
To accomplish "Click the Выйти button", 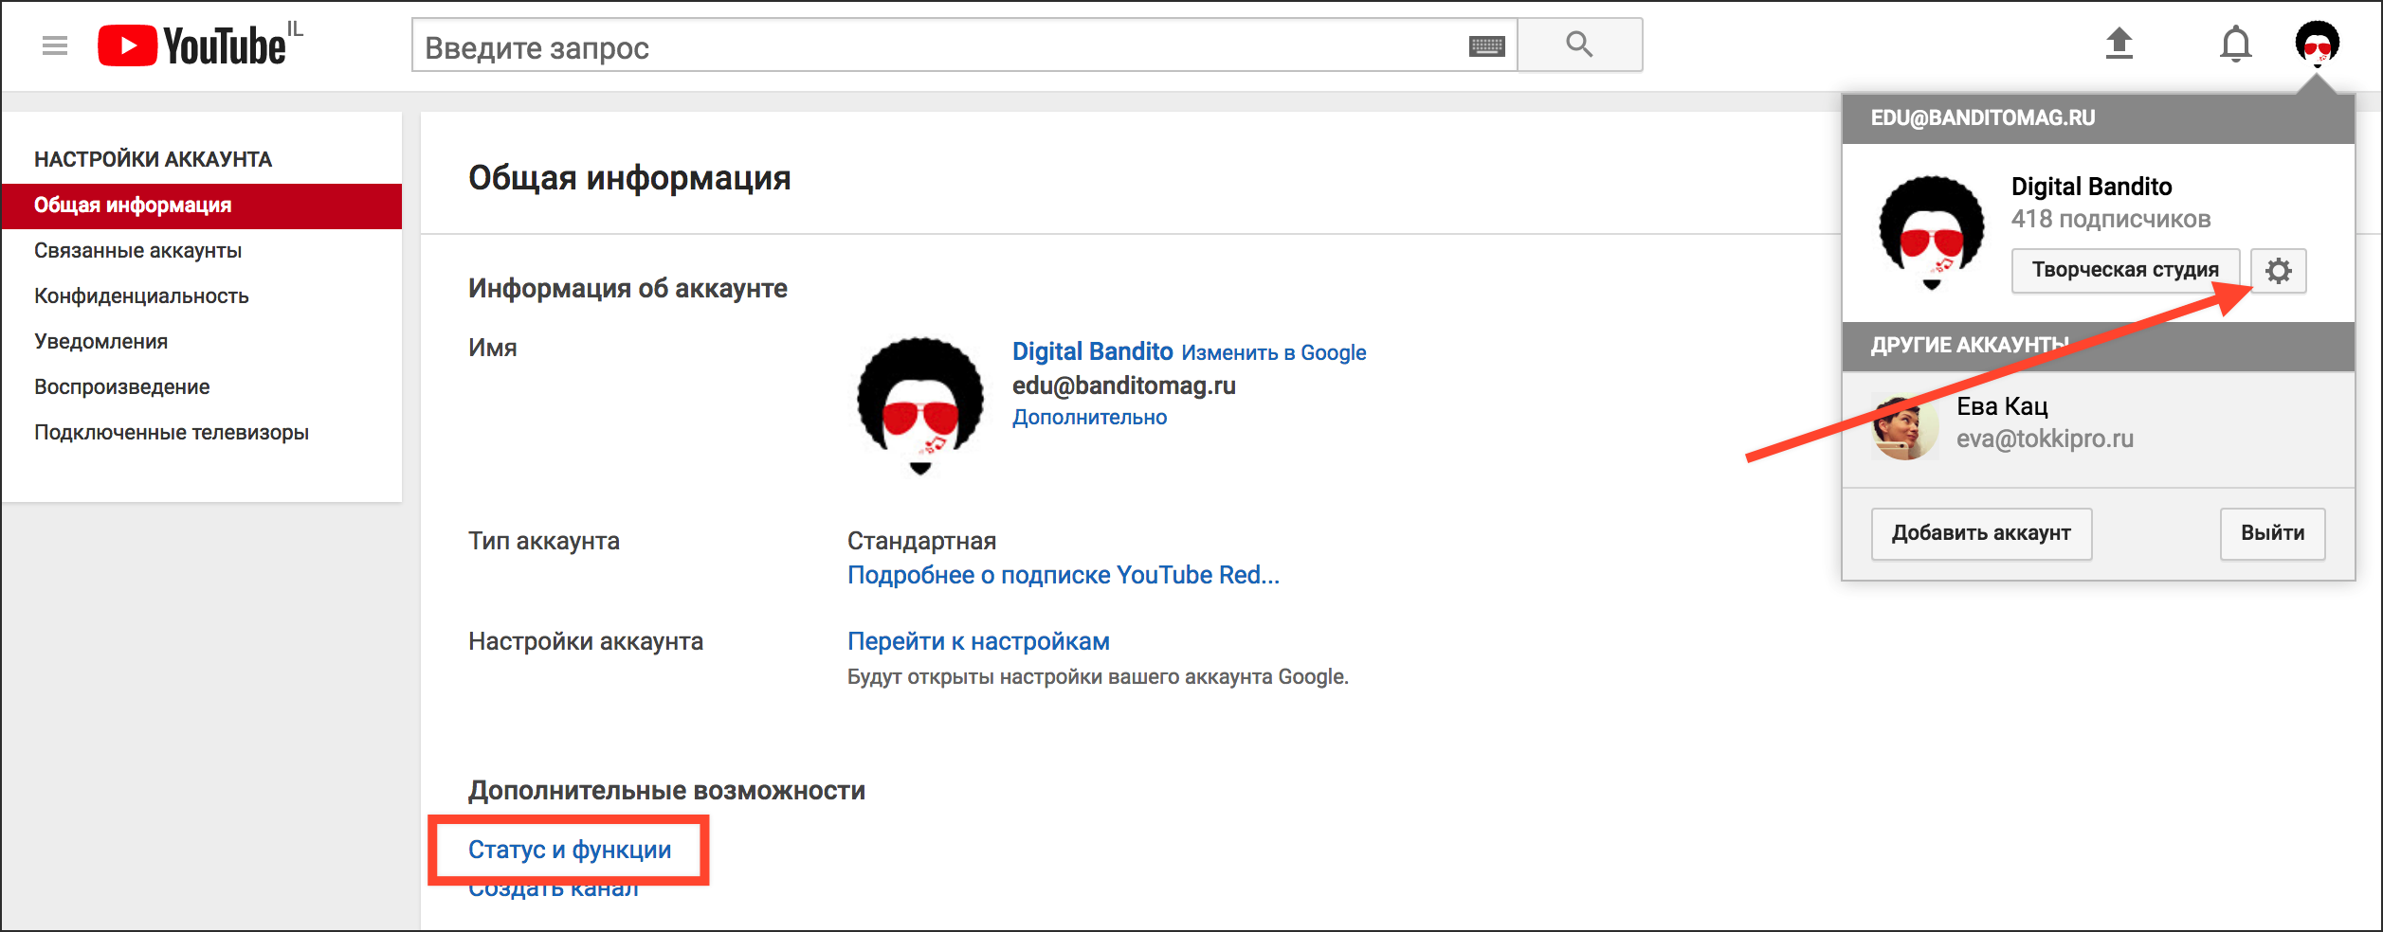I will click(x=2272, y=533).
